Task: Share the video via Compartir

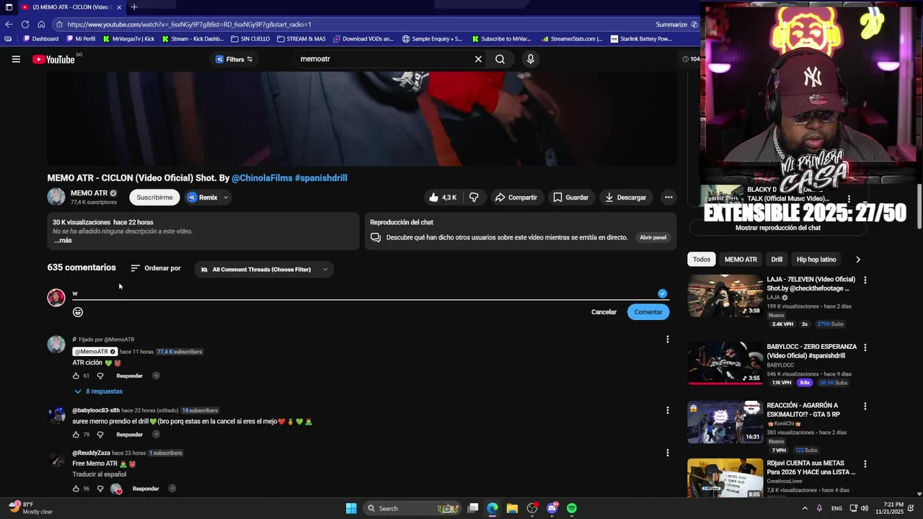Action: [516, 198]
